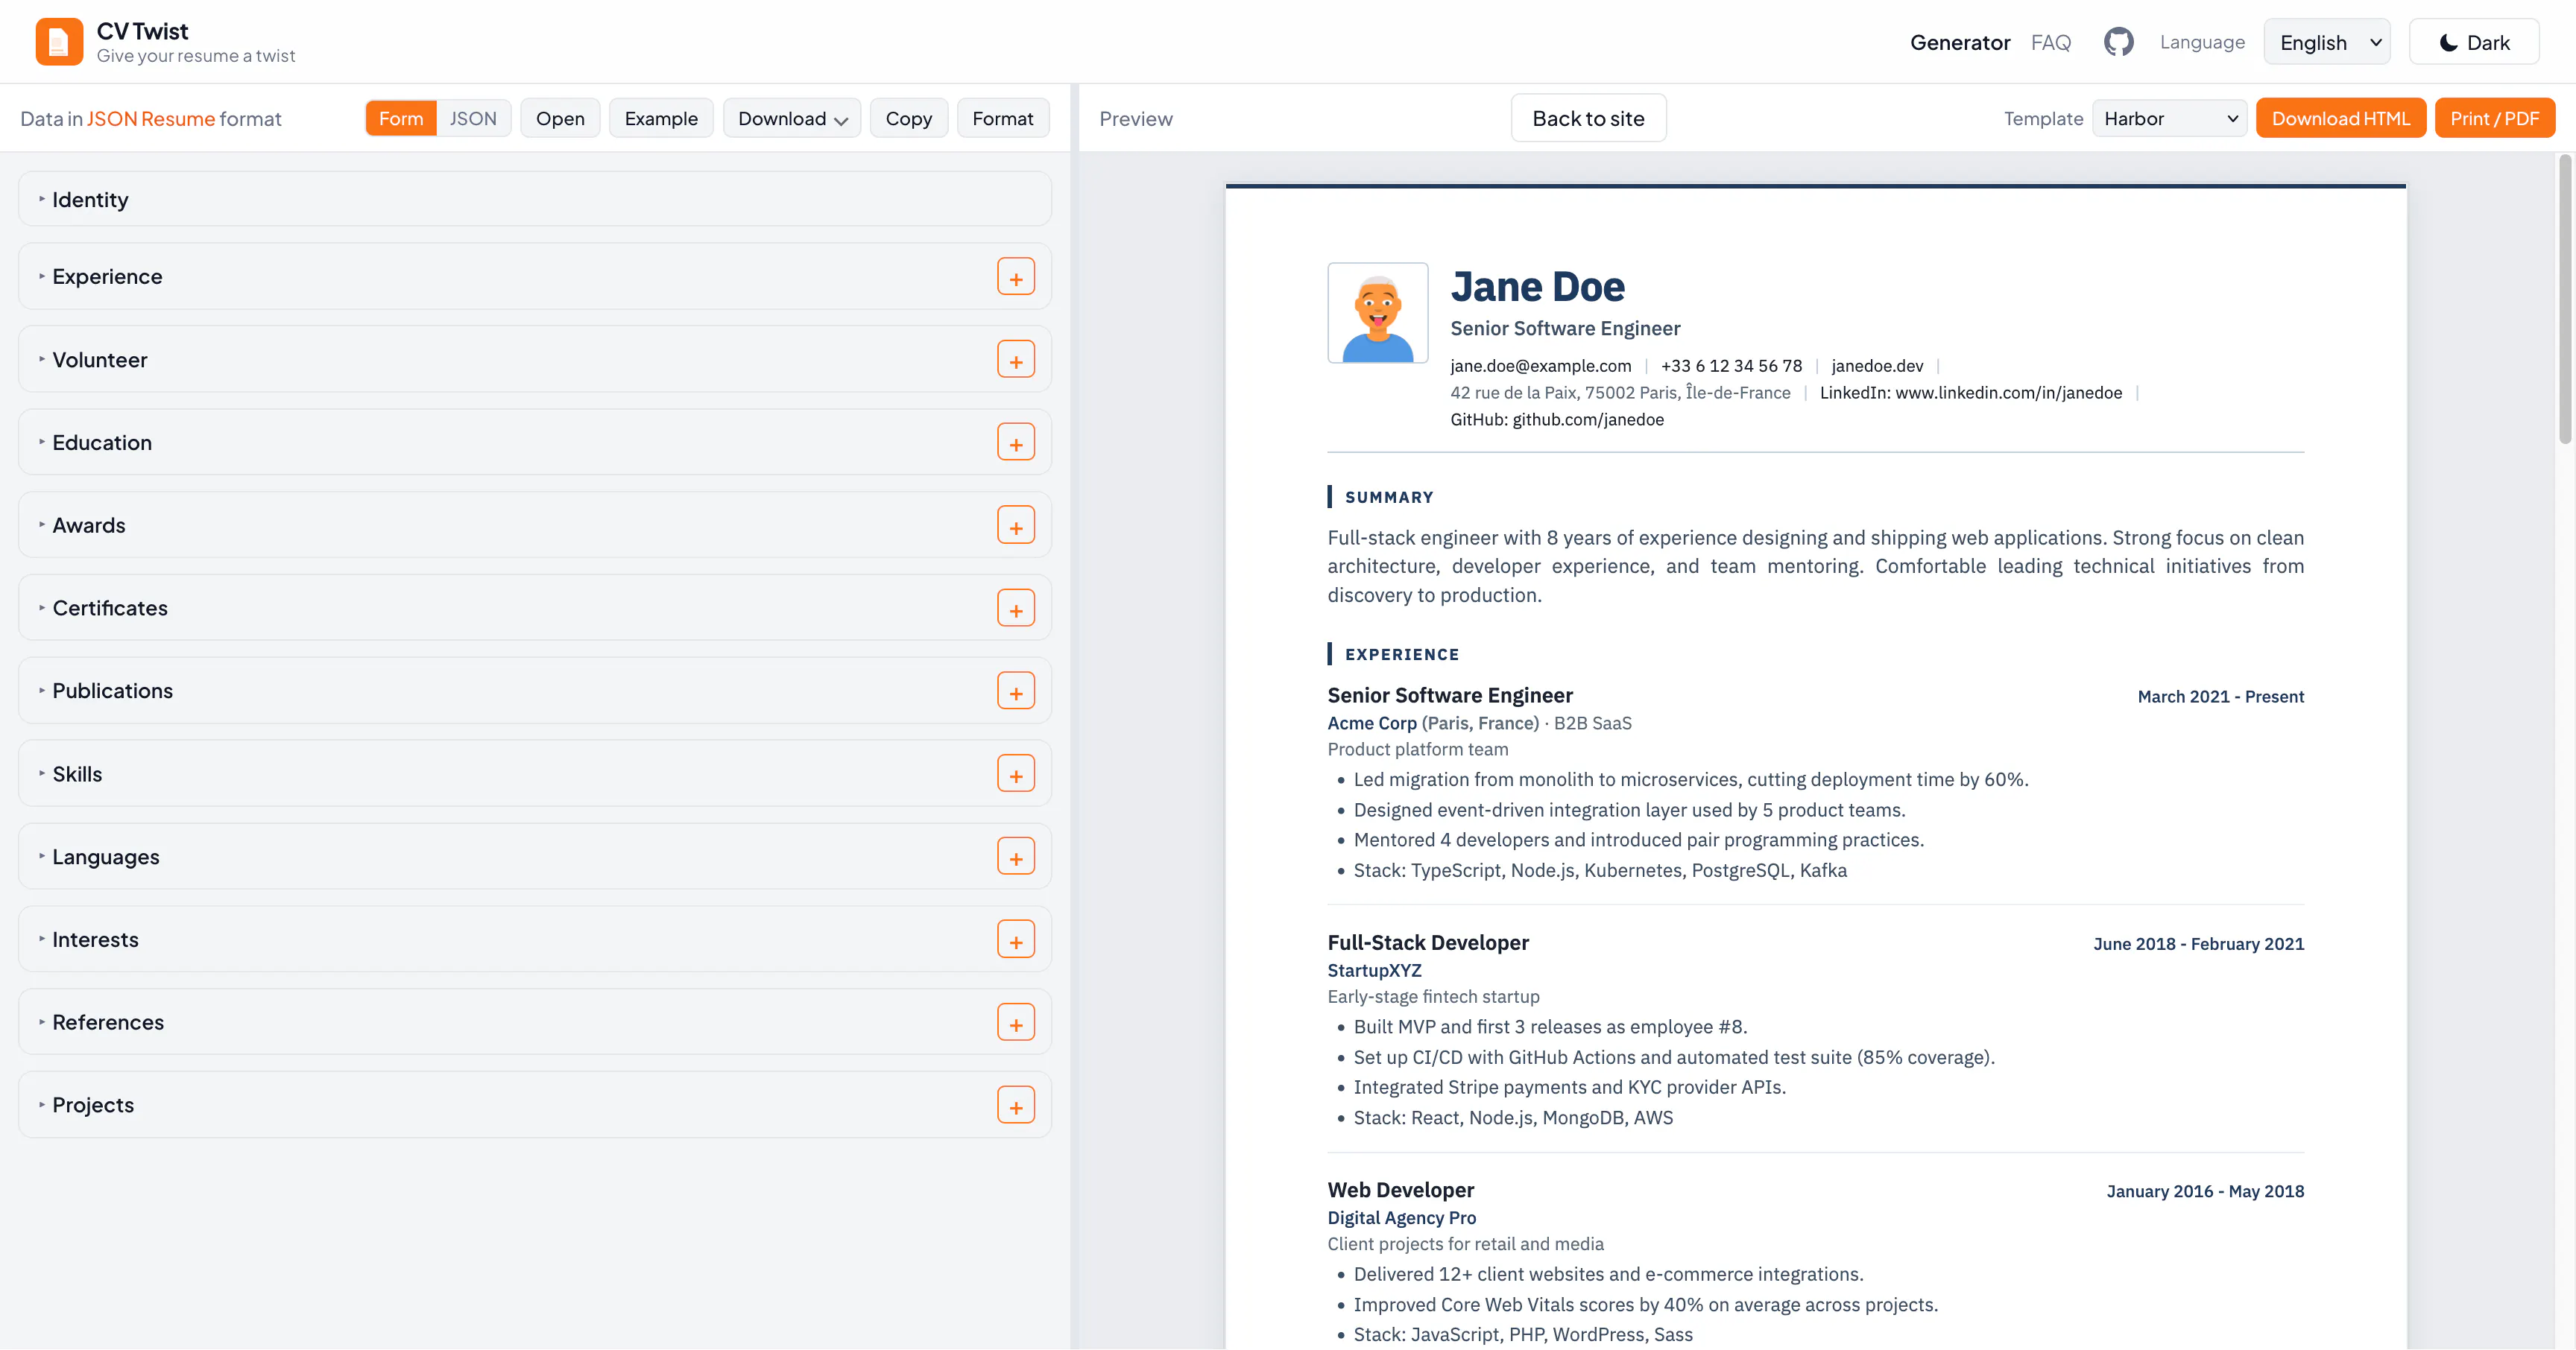Image resolution: width=2576 pixels, height=1350 pixels.
Task: Open janedoe.dev website link
Action: [1877, 366]
